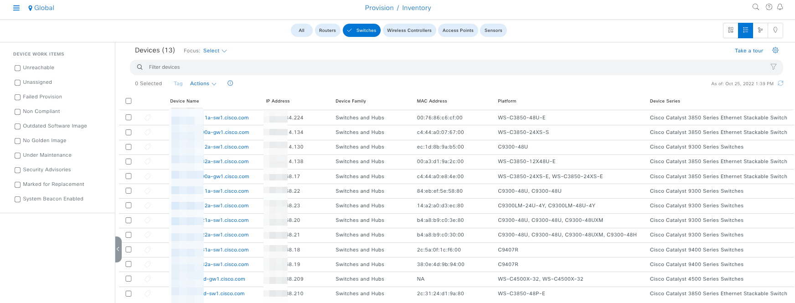
Task: Select all devices with header checkbox
Action: 129,101
